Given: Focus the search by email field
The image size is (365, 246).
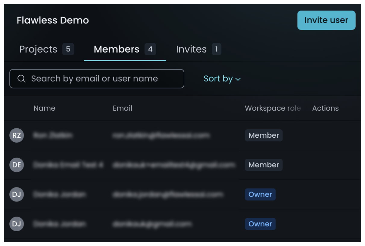Looking at the screenshot, I should pyautogui.click(x=97, y=79).
